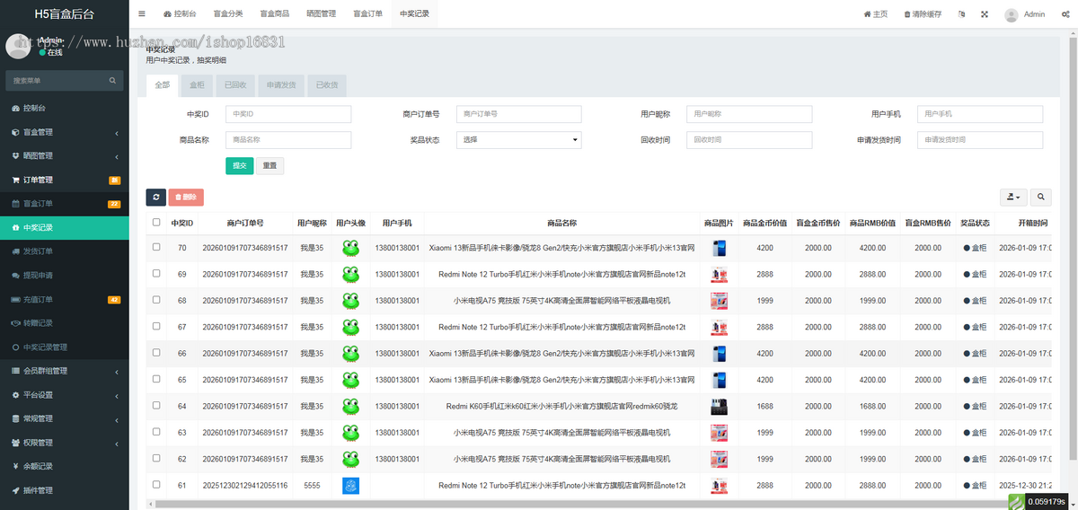Check the checkbox for row ID 70
This screenshot has height=510, width=1078.
(156, 248)
